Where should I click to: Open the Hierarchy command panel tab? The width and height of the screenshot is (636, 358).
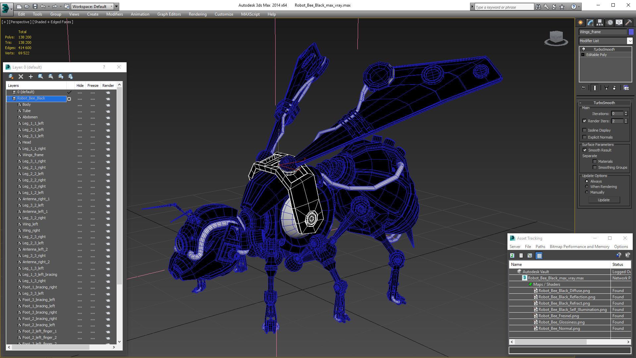click(x=600, y=23)
